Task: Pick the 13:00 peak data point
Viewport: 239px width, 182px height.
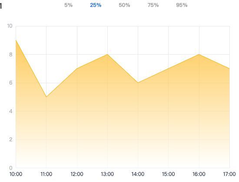Action: [107, 54]
